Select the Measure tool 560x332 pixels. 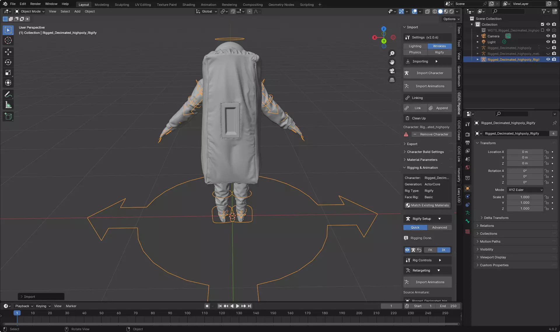(x=8, y=105)
